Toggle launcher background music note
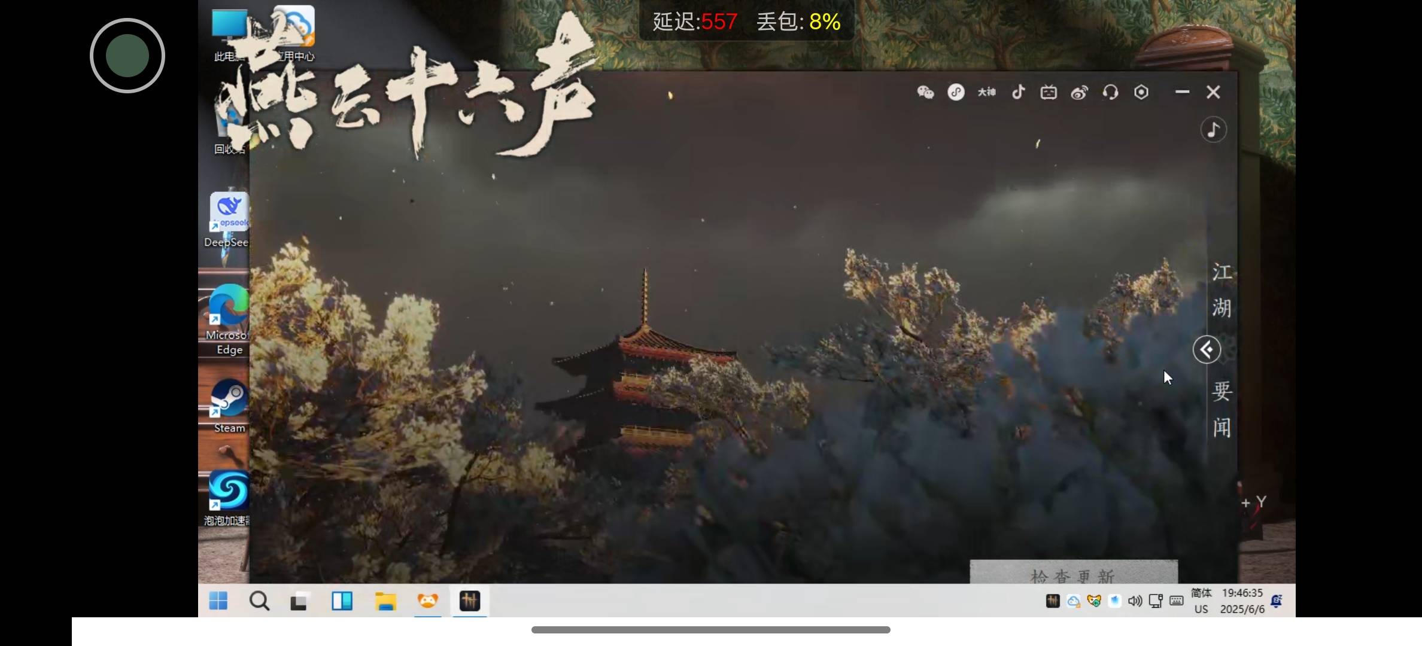 (x=1214, y=130)
